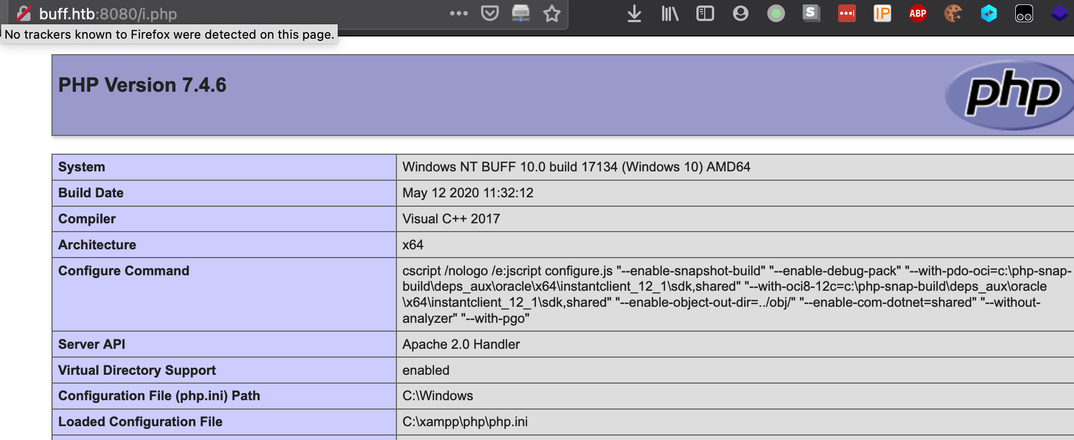Click the C:\xampp\php\php.ini value
The height and width of the screenshot is (440, 1074).
coord(465,422)
